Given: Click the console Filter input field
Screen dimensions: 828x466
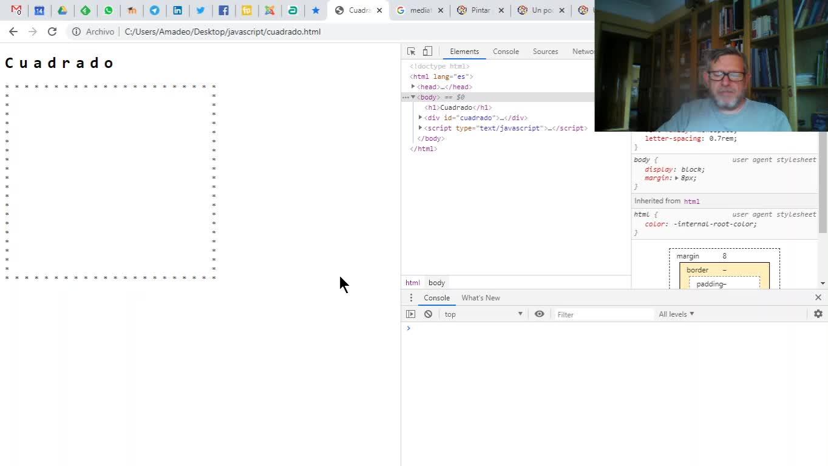Looking at the screenshot, I should click(604, 314).
